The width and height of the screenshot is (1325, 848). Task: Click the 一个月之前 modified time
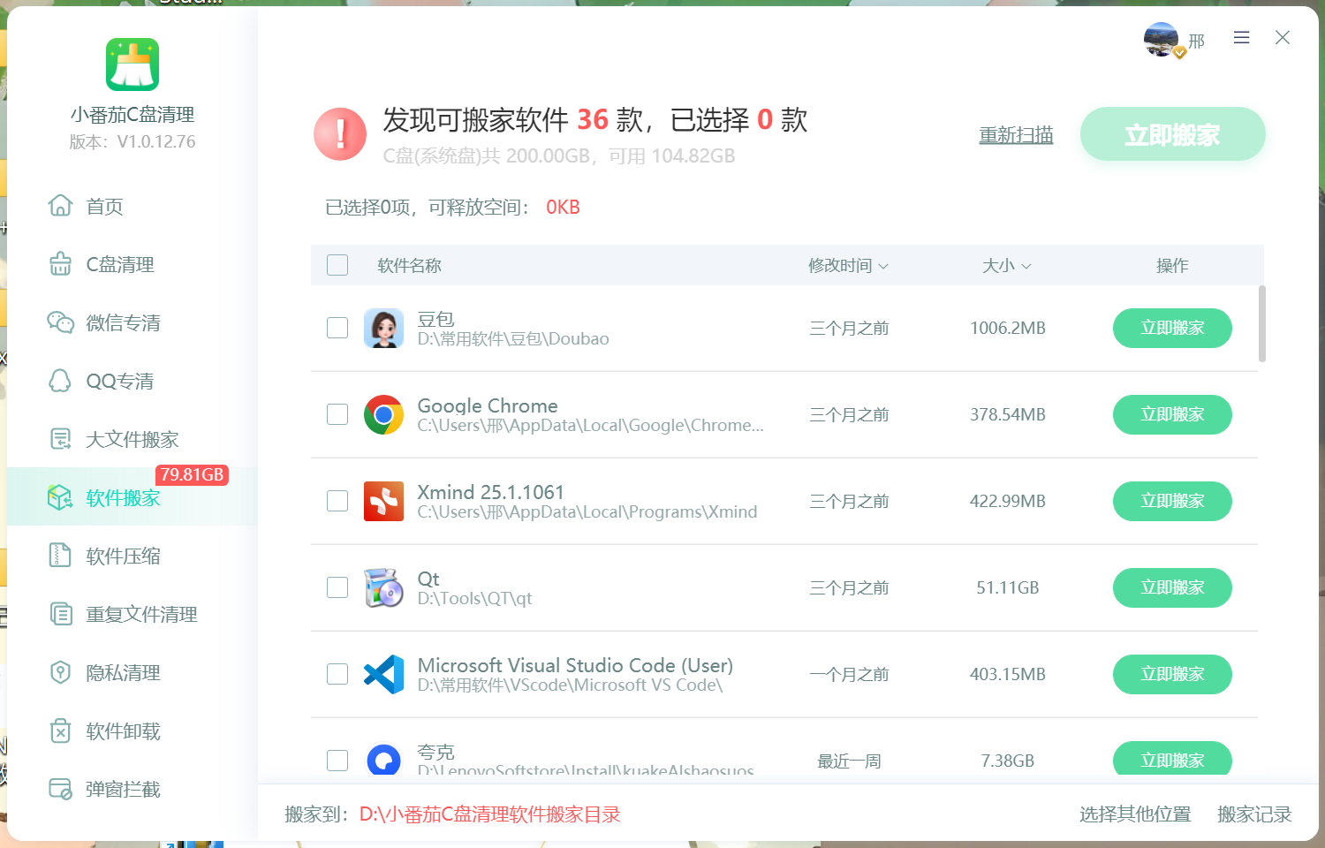849,674
